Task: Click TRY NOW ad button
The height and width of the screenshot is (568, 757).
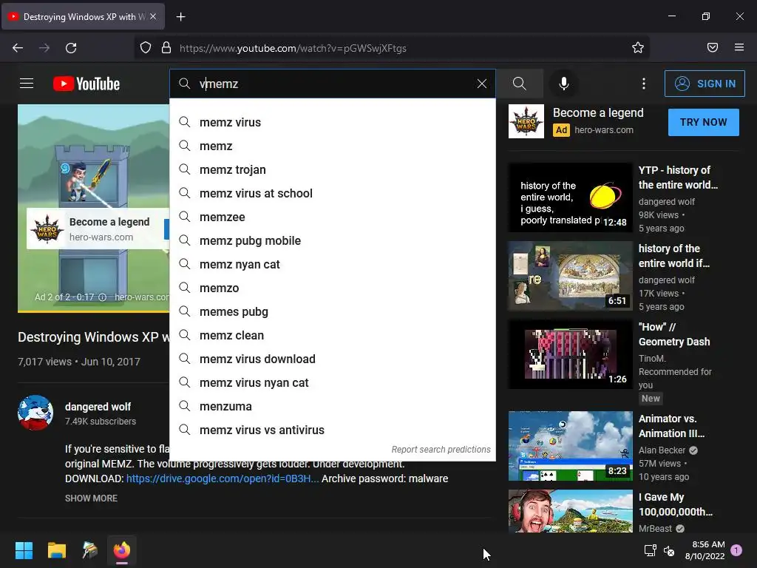Action: pos(704,122)
